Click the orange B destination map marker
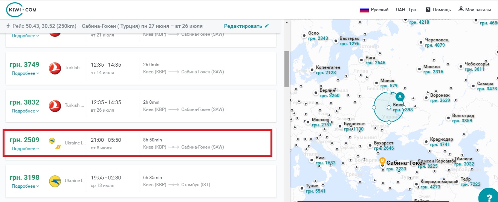Image resolution: width=498 pixels, height=202 pixels. [x=383, y=161]
